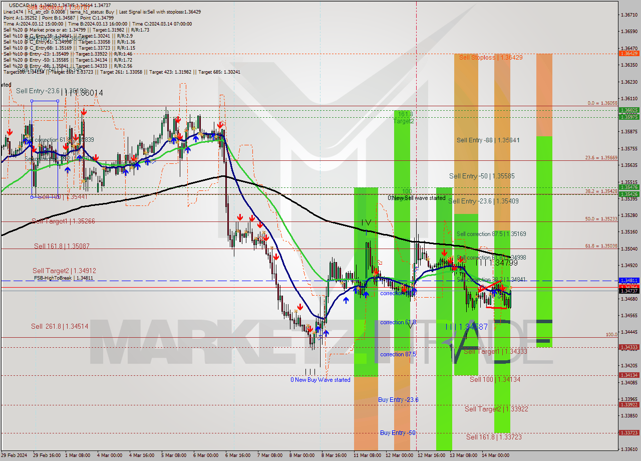Select the blue 'correction 61.8' label
The image size is (641, 461).
click(398, 323)
